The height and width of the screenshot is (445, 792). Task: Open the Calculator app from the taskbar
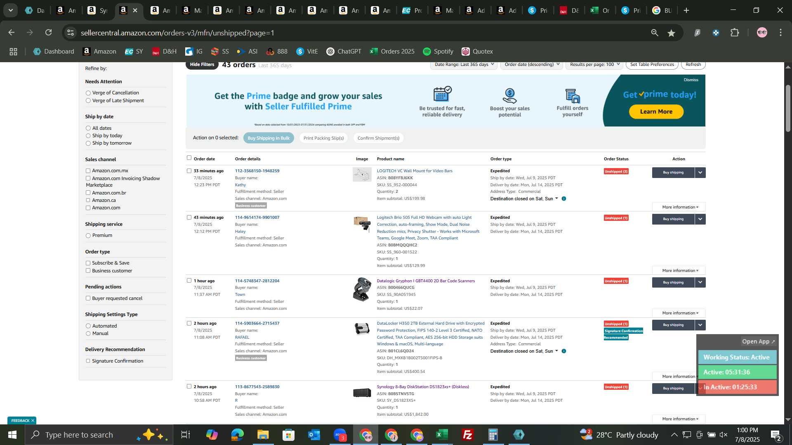point(493,435)
